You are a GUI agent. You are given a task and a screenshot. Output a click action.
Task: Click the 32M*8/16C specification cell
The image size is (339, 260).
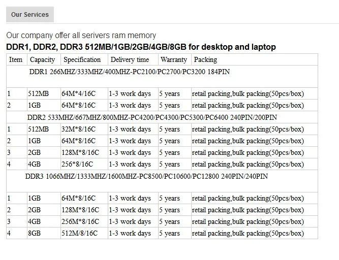coord(78,129)
